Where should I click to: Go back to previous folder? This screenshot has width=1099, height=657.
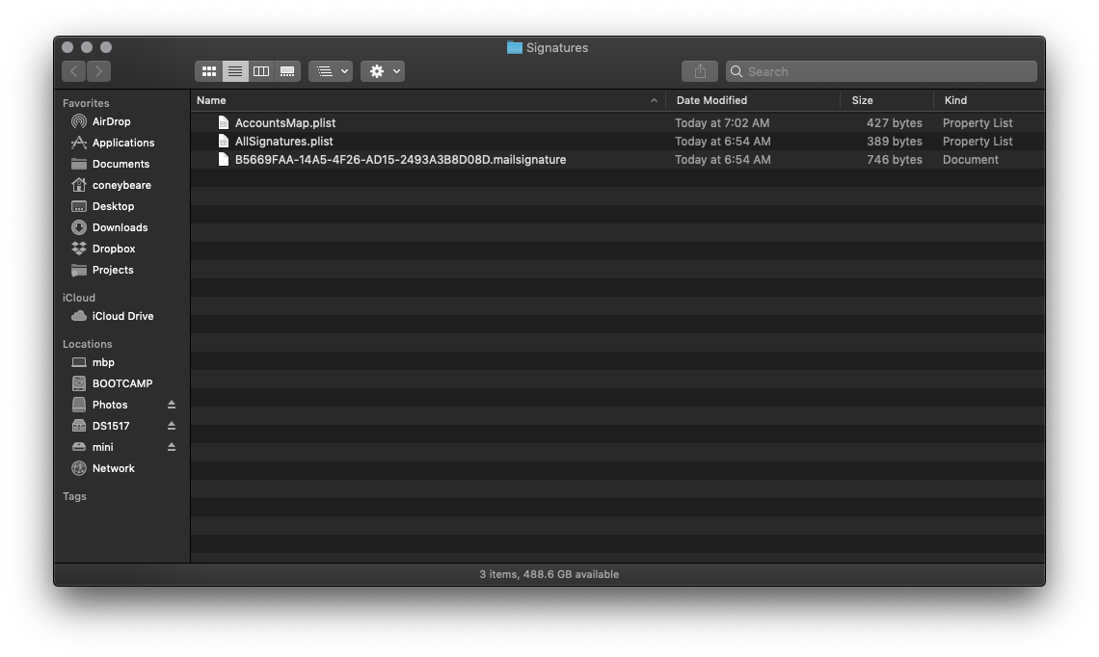click(x=74, y=71)
